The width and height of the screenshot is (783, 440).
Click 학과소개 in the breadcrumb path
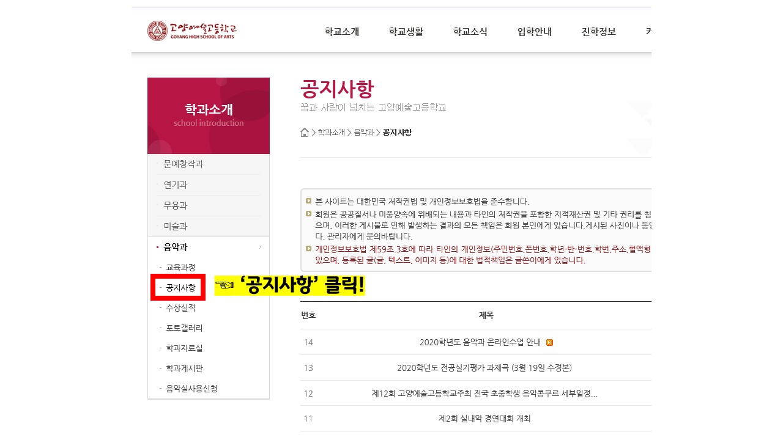coord(331,133)
